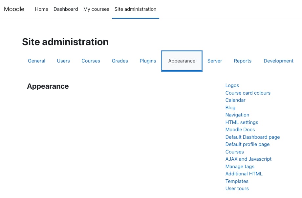Open the Templates settings

click(x=237, y=181)
